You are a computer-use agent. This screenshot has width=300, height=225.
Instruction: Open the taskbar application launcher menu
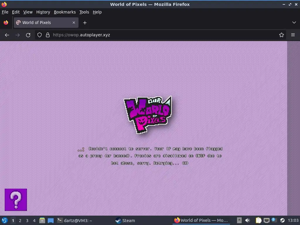pyautogui.click(x=5, y=220)
